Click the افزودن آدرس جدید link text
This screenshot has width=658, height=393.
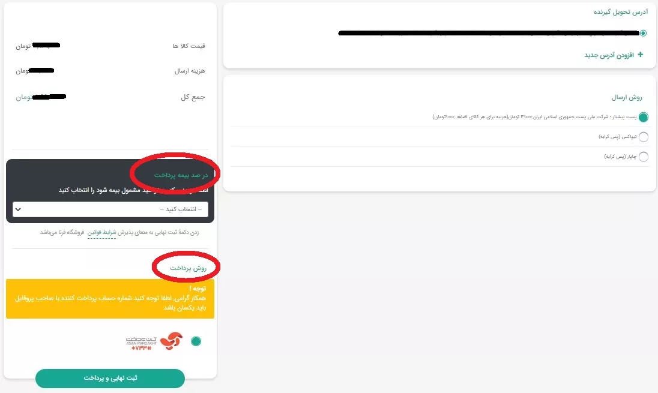pyautogui.click(x=609, y=55)
